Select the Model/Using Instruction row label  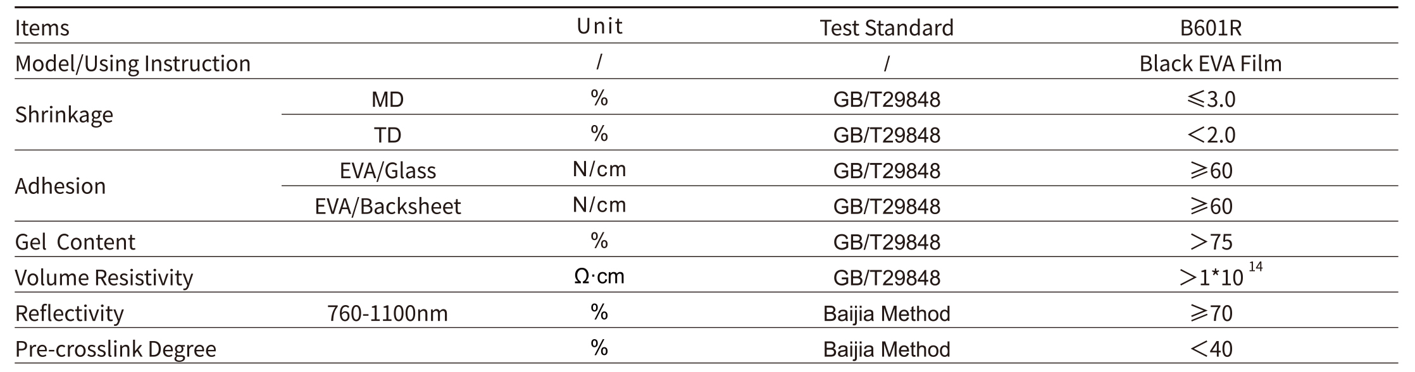click(132, 64)
